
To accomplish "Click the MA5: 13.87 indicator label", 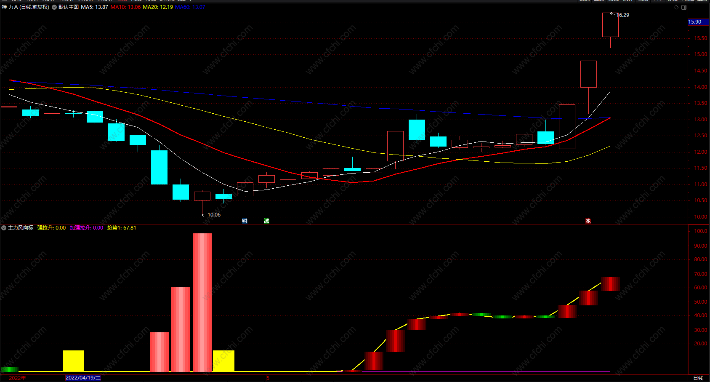I will tap(94, 7).
